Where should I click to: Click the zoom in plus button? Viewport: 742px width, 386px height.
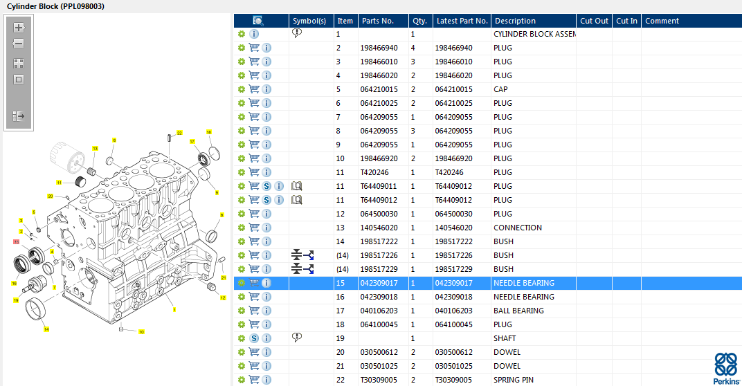click(19, 28)
